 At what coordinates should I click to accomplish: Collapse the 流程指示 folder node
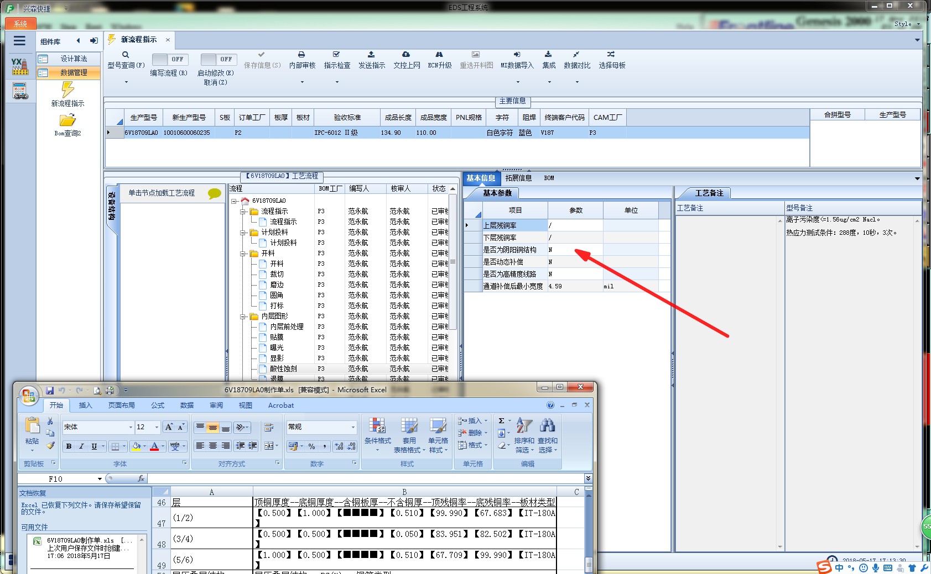coord(243,212)
